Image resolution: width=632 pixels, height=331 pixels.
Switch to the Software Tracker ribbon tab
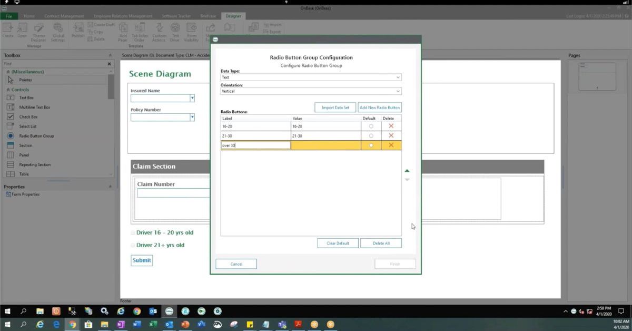[176, 16]
